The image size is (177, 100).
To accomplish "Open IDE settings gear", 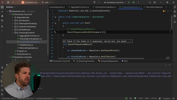I will click(x=155, y=2).
